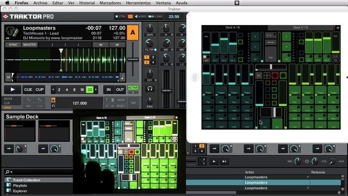Click the orange Deck A letter
The height and width of the screenshot is (196, 348).
coord(133,33)
